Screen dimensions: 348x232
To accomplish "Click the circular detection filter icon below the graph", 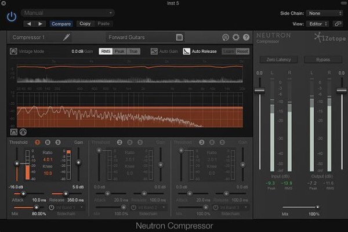I will 23,132.
